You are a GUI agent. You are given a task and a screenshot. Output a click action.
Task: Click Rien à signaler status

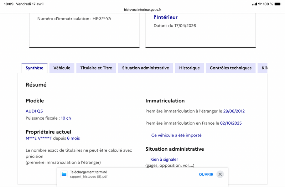coord(164,159)
